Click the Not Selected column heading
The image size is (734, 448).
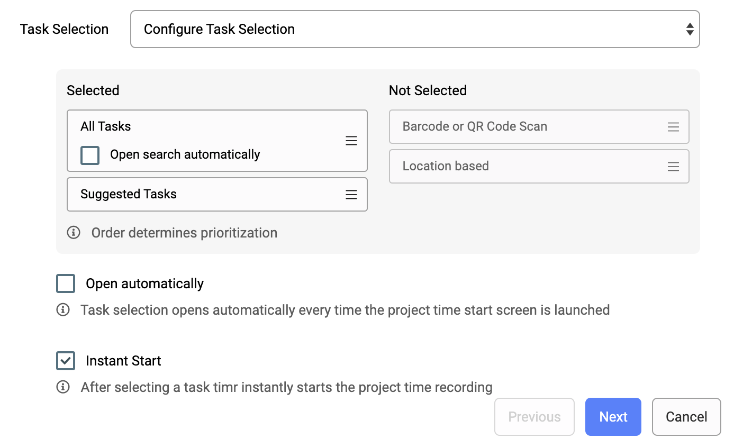(428, 90)
